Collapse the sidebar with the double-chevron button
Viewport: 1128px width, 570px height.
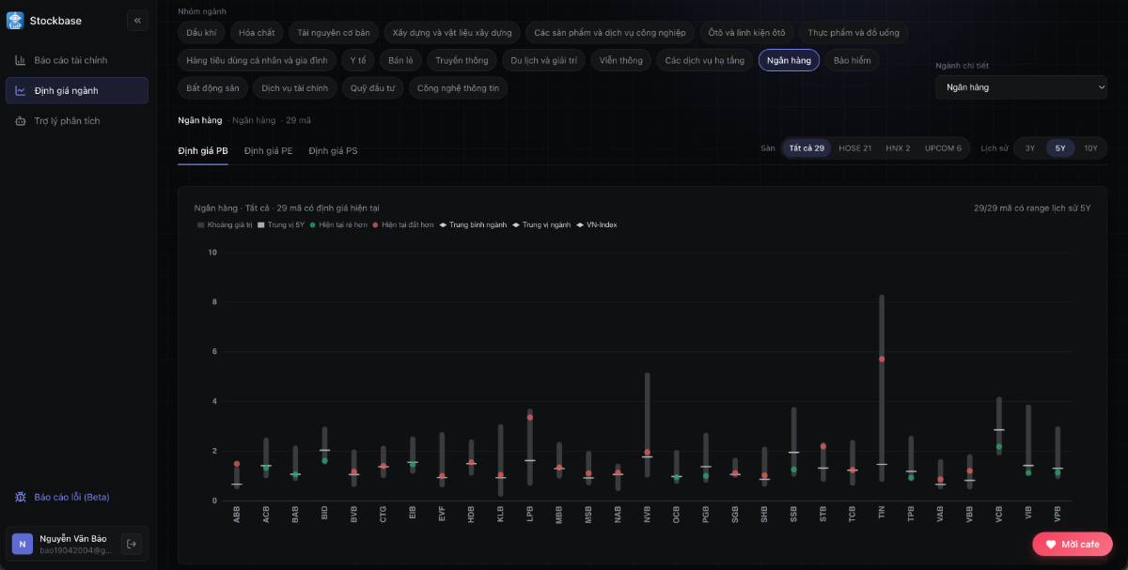[137, 20]
